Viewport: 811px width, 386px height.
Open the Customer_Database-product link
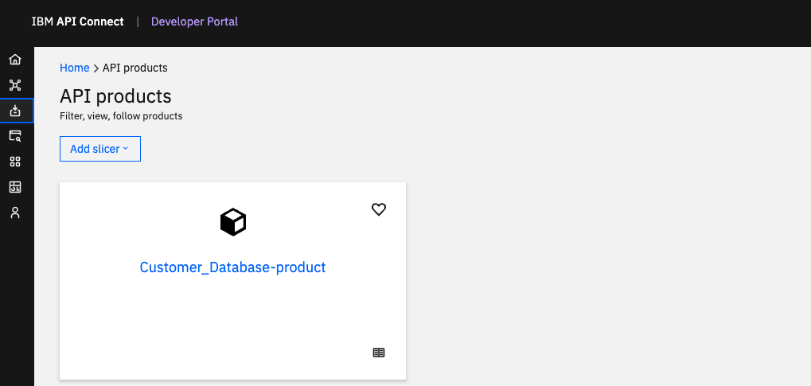point(232,267)
